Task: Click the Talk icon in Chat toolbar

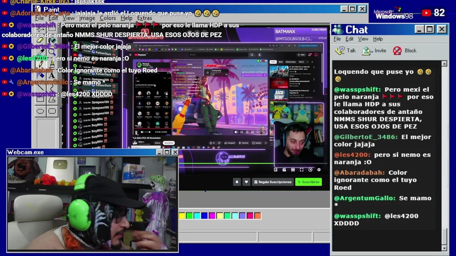Action: tap(340, 51)
